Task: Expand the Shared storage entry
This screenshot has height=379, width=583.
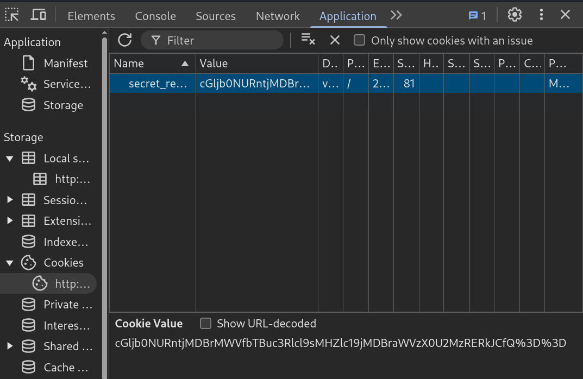Action: [10, 346]
